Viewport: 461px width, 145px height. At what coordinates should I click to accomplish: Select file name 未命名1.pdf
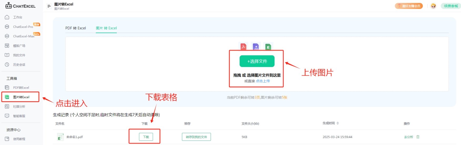[x=74, y=137]
